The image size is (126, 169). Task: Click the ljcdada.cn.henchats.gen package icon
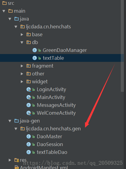point(23,129)
